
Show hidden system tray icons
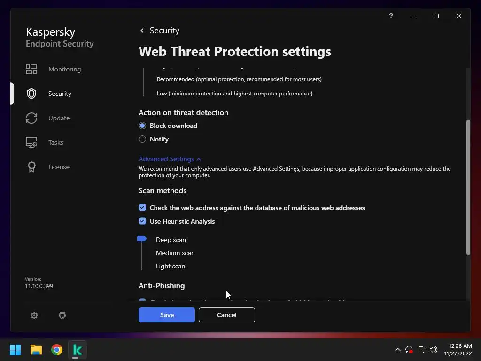coord(397,350)
